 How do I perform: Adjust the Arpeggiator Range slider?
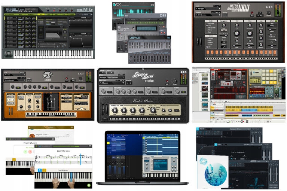pos(224,36)
